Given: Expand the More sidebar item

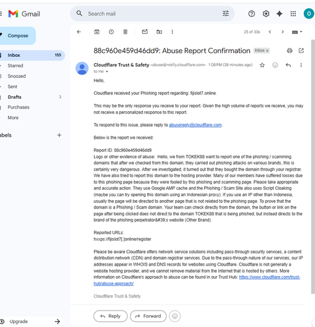Looking at the screenshot, I should (x=13, y=118).
